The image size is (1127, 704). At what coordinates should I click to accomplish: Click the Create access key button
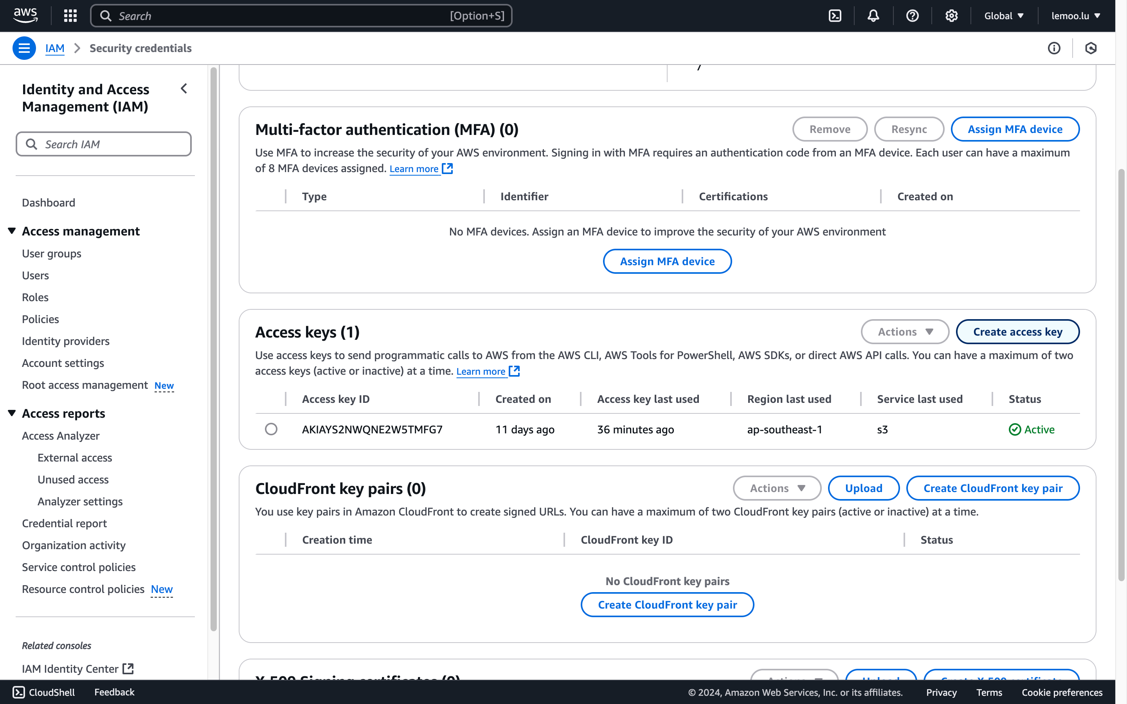(1017, 332)
